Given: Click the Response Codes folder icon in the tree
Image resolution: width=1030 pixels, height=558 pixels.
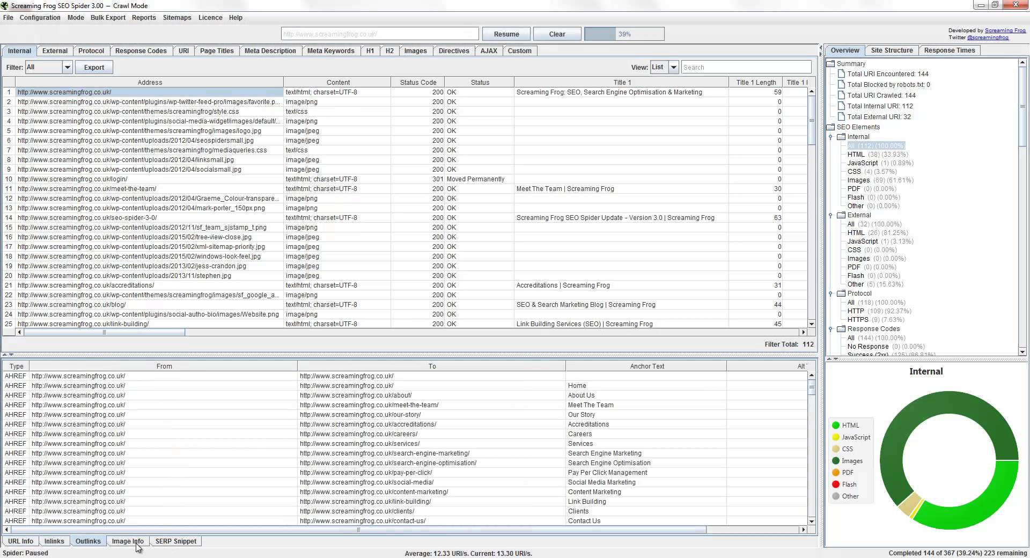Looking at the screenshot, I should coord(841,329).
